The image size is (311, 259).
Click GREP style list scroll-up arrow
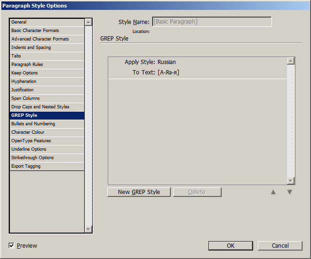tap(291, 61)
